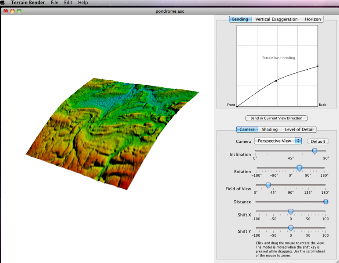This screenshot has width=339, height=263.
Task: Click Bend in Current View Direction button
Action: [276, 118]
